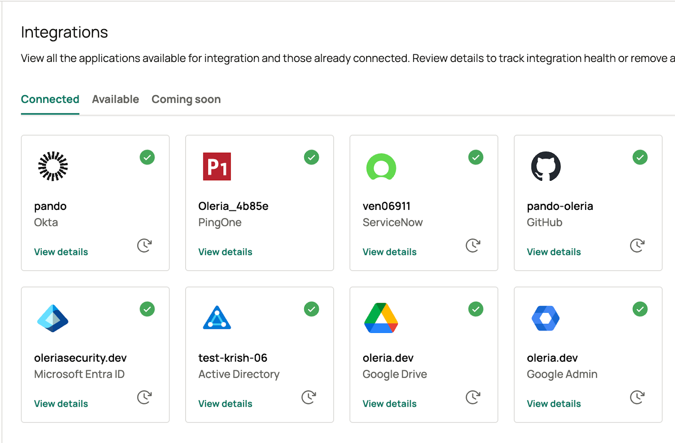Click the ServiceNow green logo on ven06911 card
675x443 pixels.
pos(381,166)
